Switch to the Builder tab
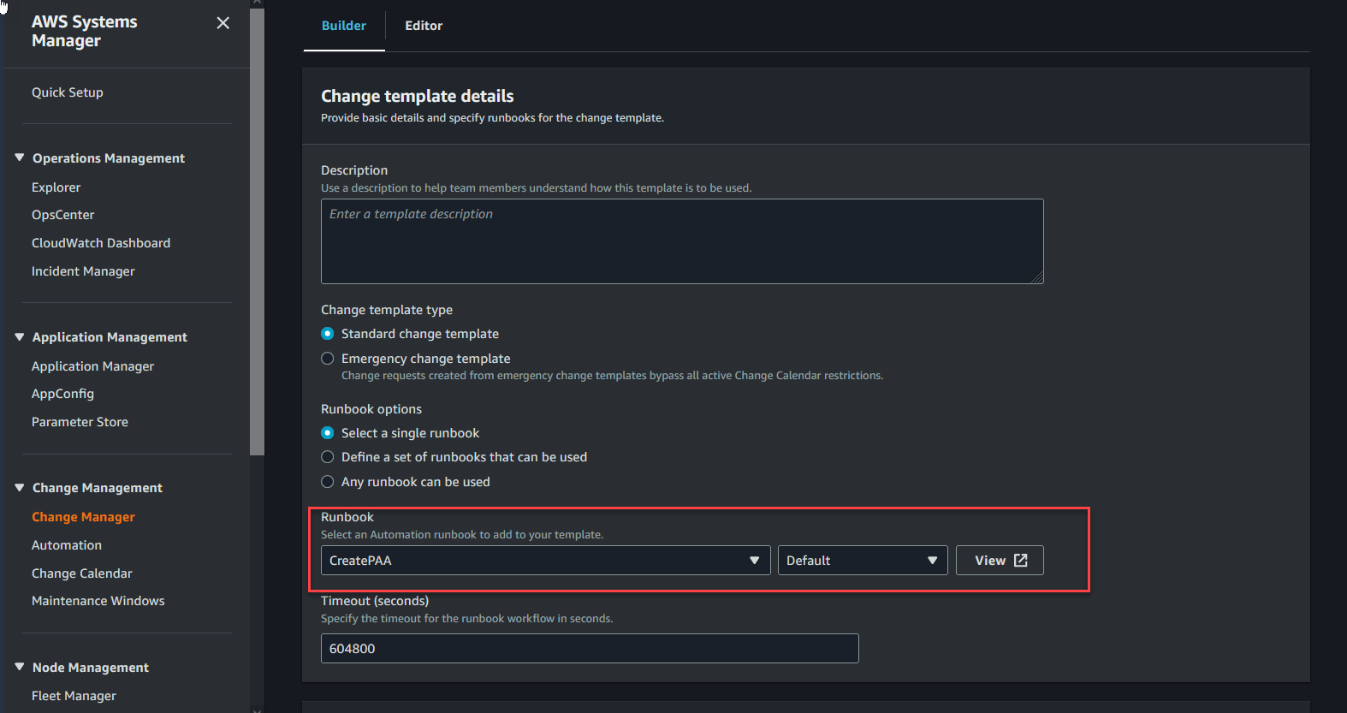1347x713 pixels. click(x=344, y=26)
